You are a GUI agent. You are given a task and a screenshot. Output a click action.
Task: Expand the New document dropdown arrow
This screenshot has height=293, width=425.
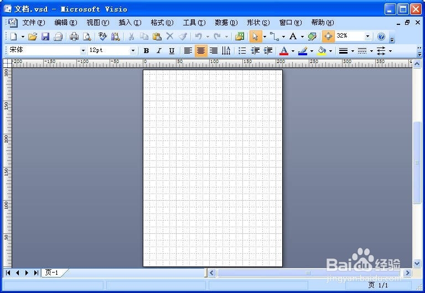23,36
